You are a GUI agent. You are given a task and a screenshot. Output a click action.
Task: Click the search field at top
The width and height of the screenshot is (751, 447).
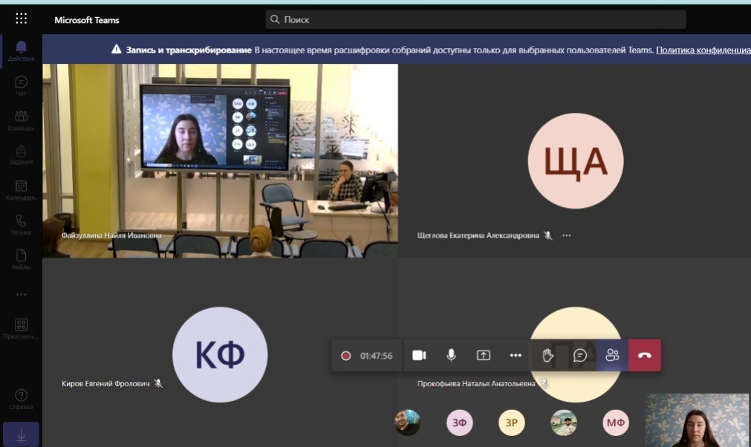pos(475,19)
